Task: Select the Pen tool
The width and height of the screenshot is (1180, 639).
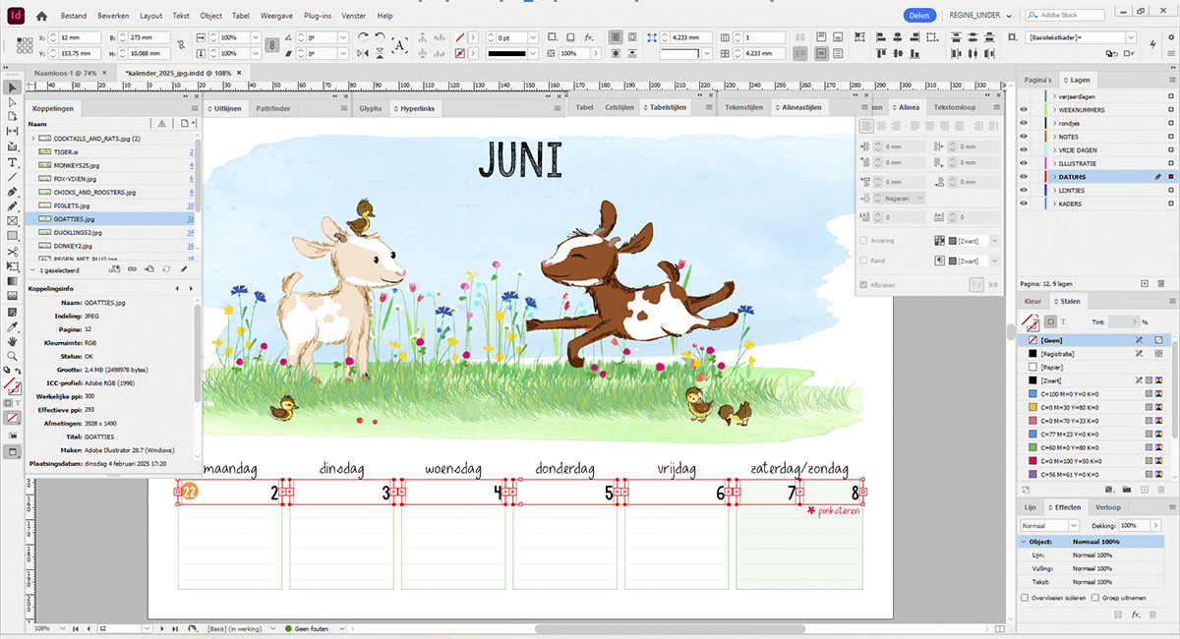Action: [x=13, y=192]
